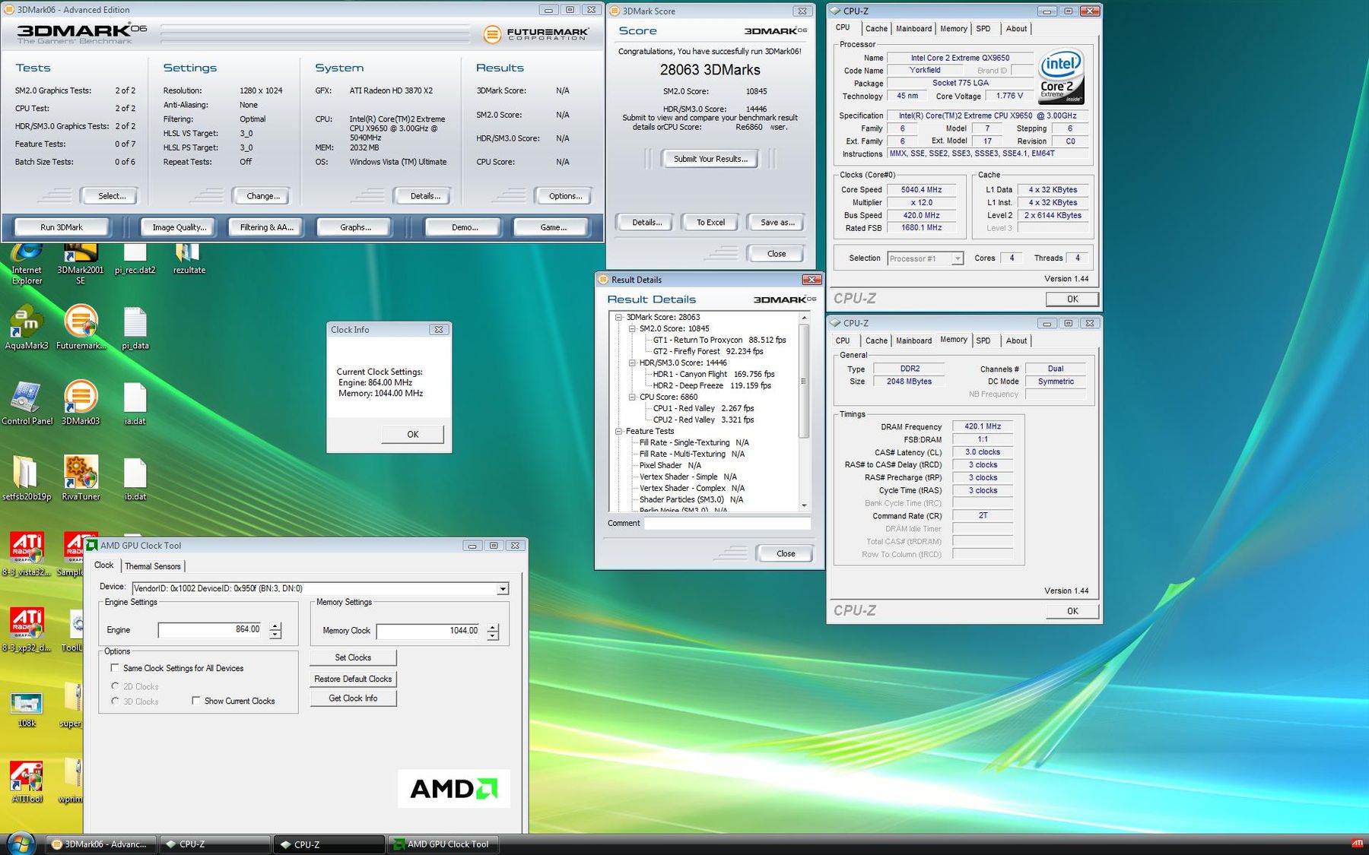Open the 108k desktop icon
Screen dimensions: 1369x855
point(27,709)
